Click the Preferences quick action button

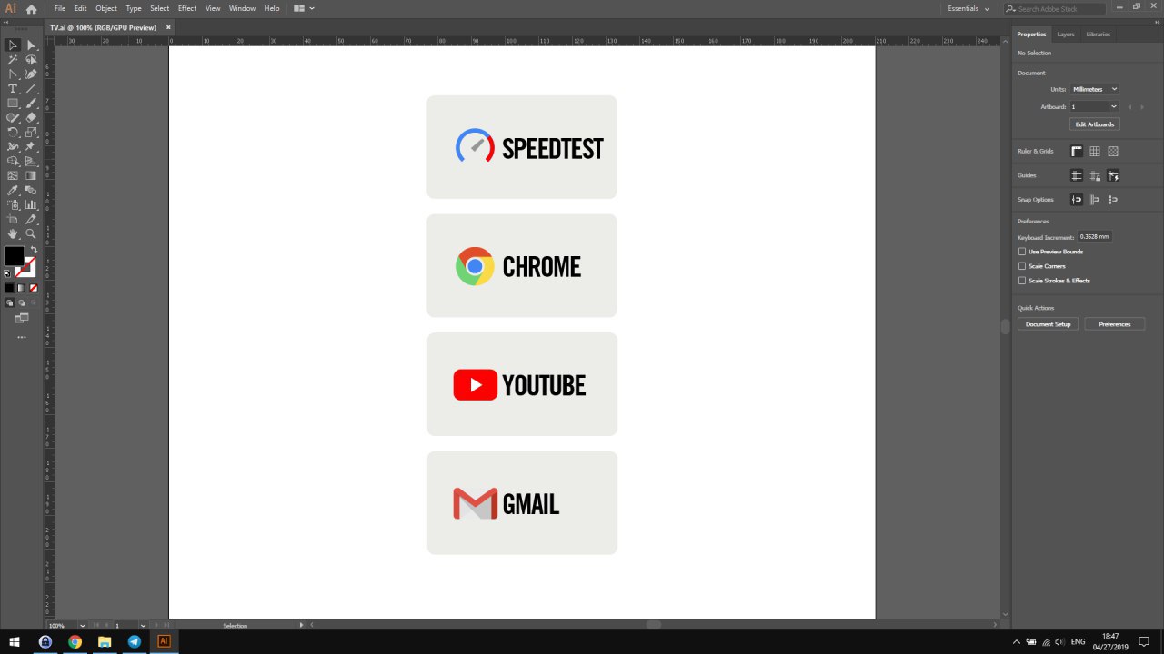1114,324
